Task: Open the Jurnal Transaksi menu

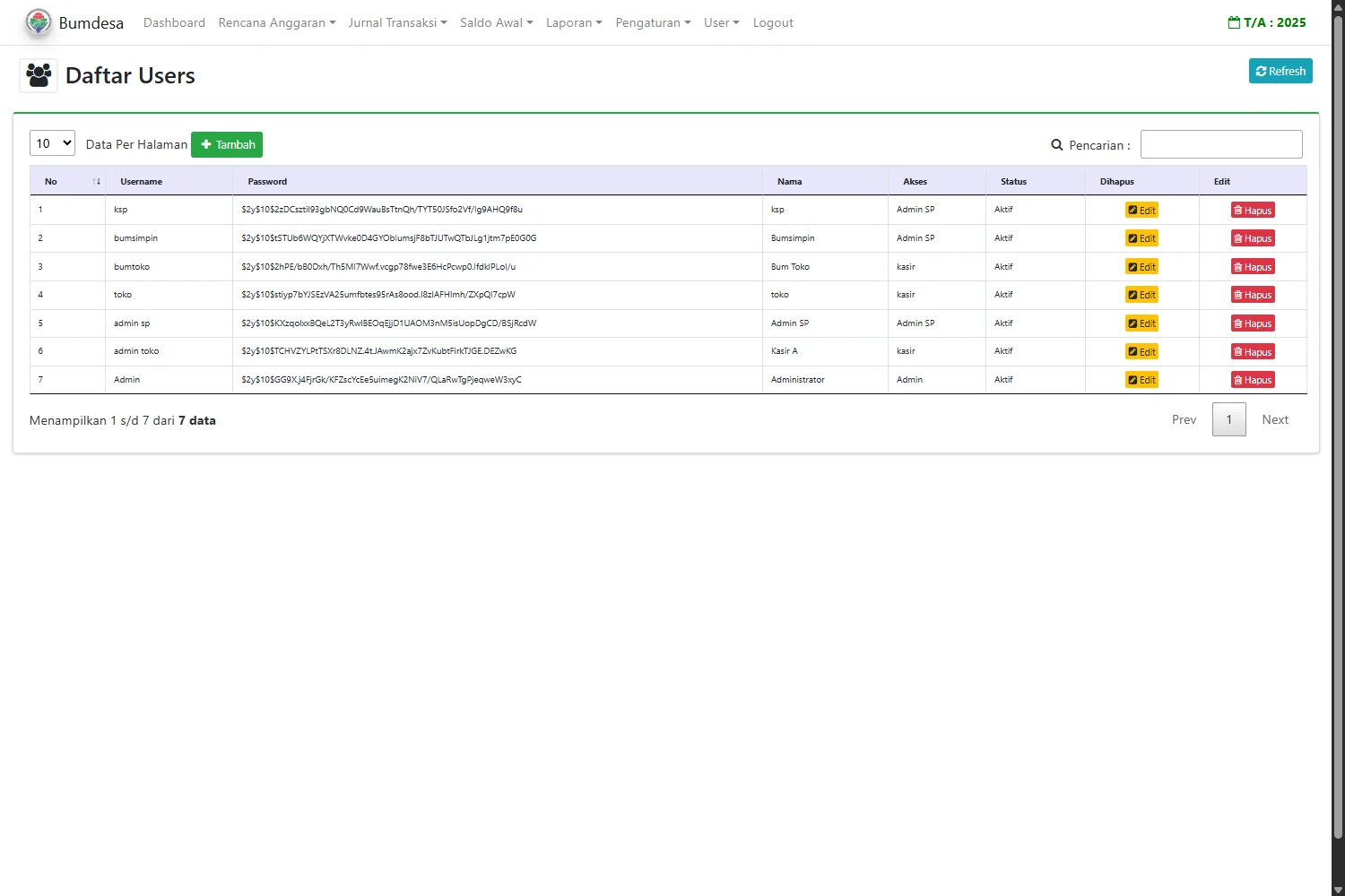Action: 397,22
